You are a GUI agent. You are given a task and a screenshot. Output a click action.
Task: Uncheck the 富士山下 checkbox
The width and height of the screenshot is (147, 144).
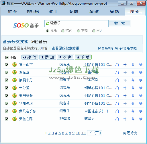7,65
